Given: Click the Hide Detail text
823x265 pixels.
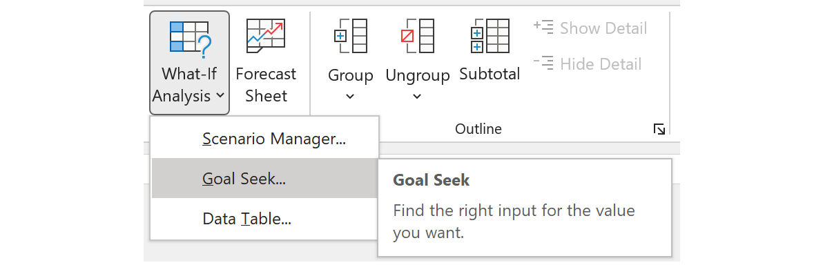Looking at the screenshot, I should click(x=601, y=64).
